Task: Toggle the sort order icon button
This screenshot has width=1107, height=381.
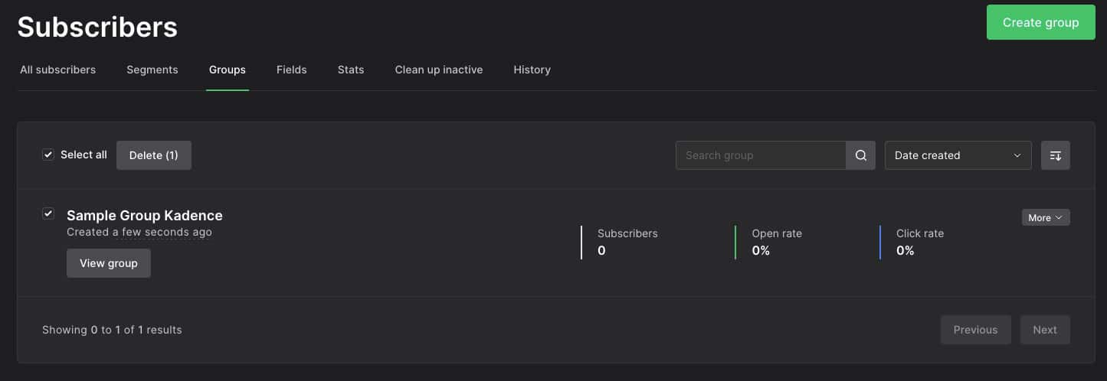Action: click(x=1056, y=155)
